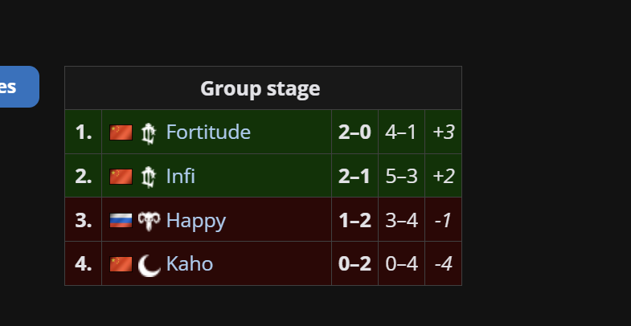
Task: Click the Group stage table header
Action: (x=260, y=88)
